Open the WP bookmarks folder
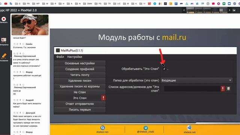The image size is (240, 135). pos(36,3)
